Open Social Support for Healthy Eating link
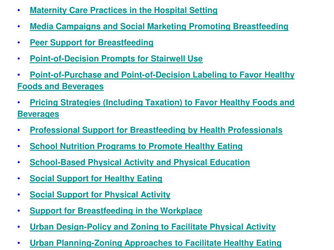 point(96,179)
